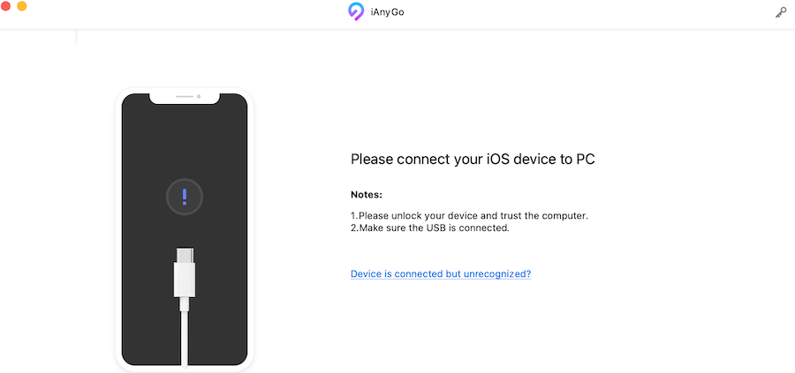Image resolution: width=795 pixels, height=373 pixels.
Task: Click the phone's speaker notch
Action: [184, 96]
